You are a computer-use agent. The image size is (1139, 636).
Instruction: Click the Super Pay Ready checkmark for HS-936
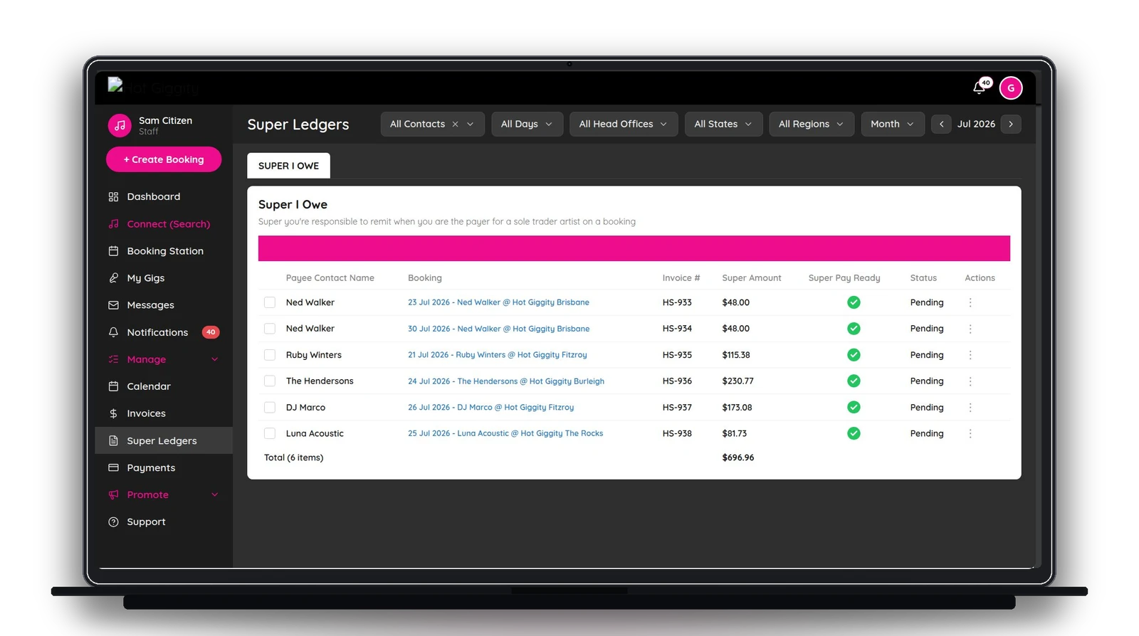(854, 381)
